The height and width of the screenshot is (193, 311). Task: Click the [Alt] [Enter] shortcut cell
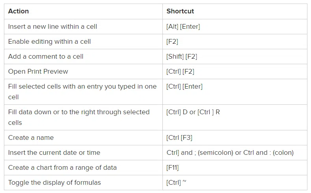coord(183,27)
